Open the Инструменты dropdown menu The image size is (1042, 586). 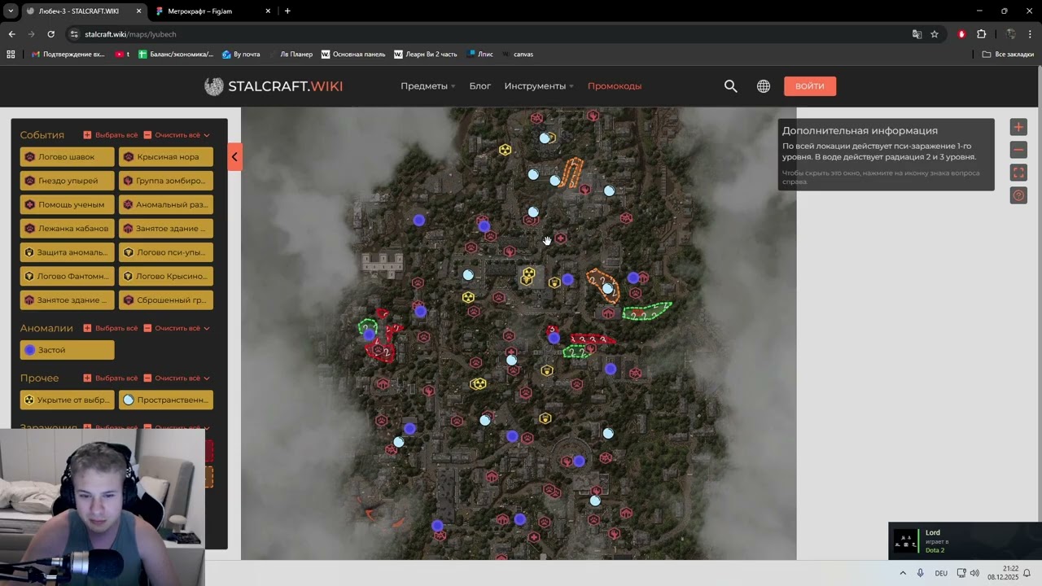[539, 86]
